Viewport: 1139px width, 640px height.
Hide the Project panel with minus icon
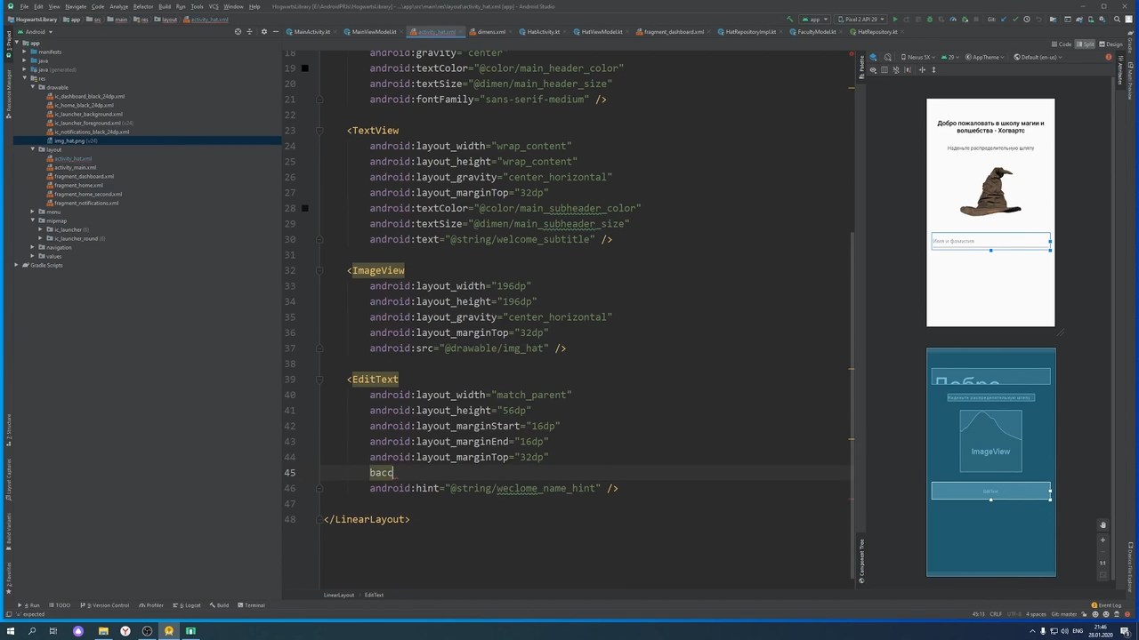pos(276,32)
